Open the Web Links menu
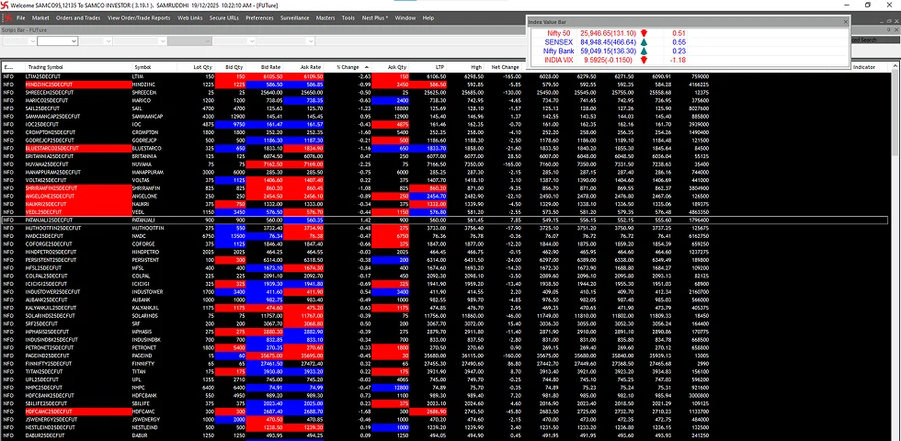This screenshot has height=441, width=901. pyautogui.click(x=190, y=17)
